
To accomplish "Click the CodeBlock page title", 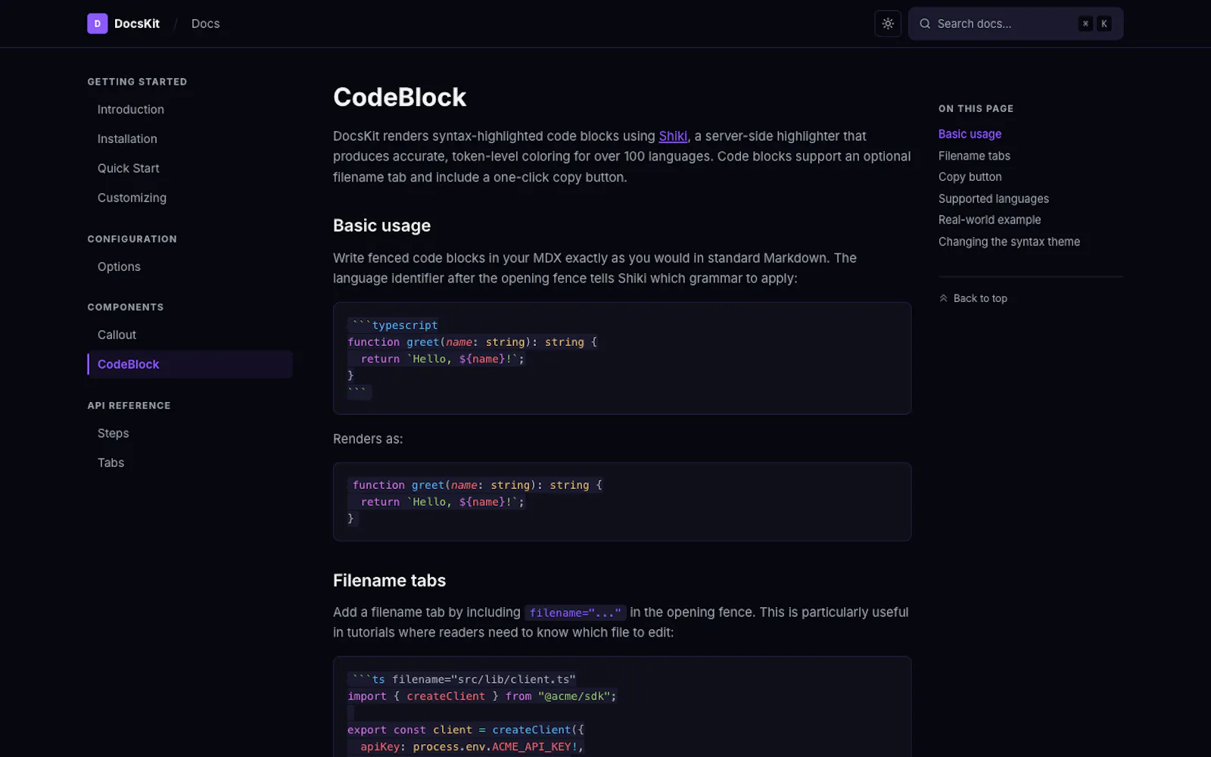I will pyautogui.click(x=400, y=97).
